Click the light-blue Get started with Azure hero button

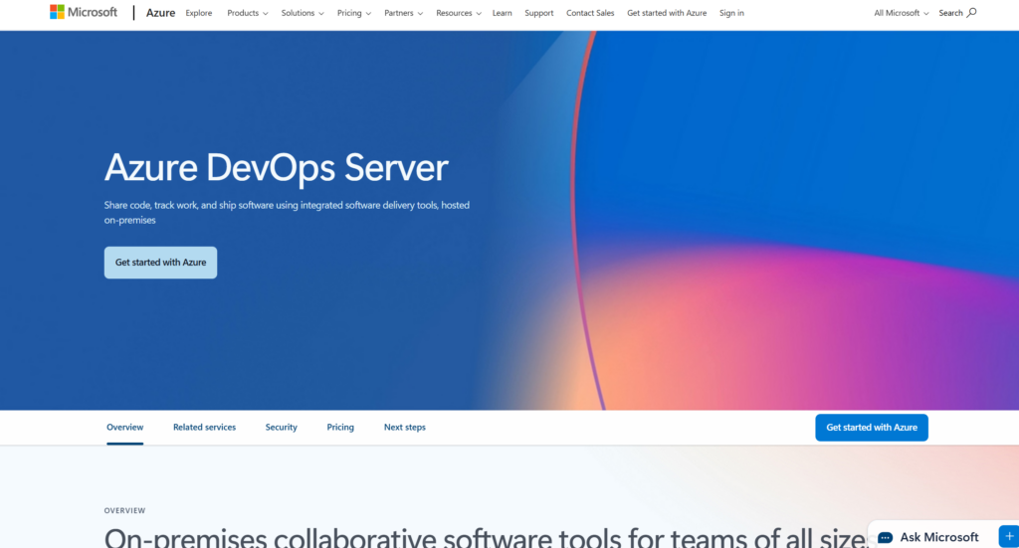(x=160, y=263)
